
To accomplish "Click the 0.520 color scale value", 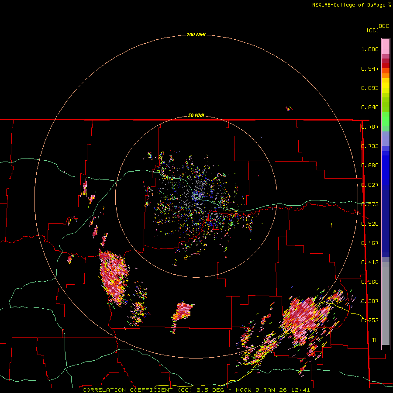I will 370,224.
